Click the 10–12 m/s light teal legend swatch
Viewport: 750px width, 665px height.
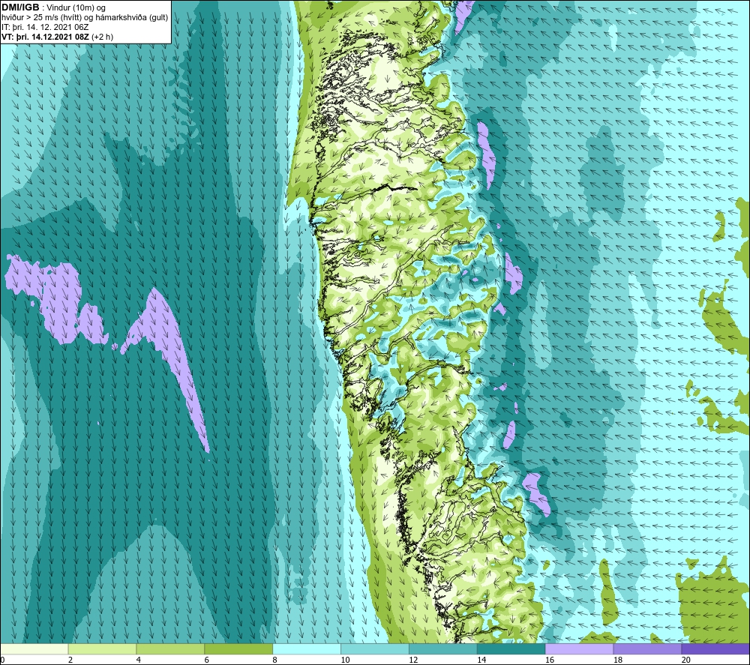click(x=374, y=649)
